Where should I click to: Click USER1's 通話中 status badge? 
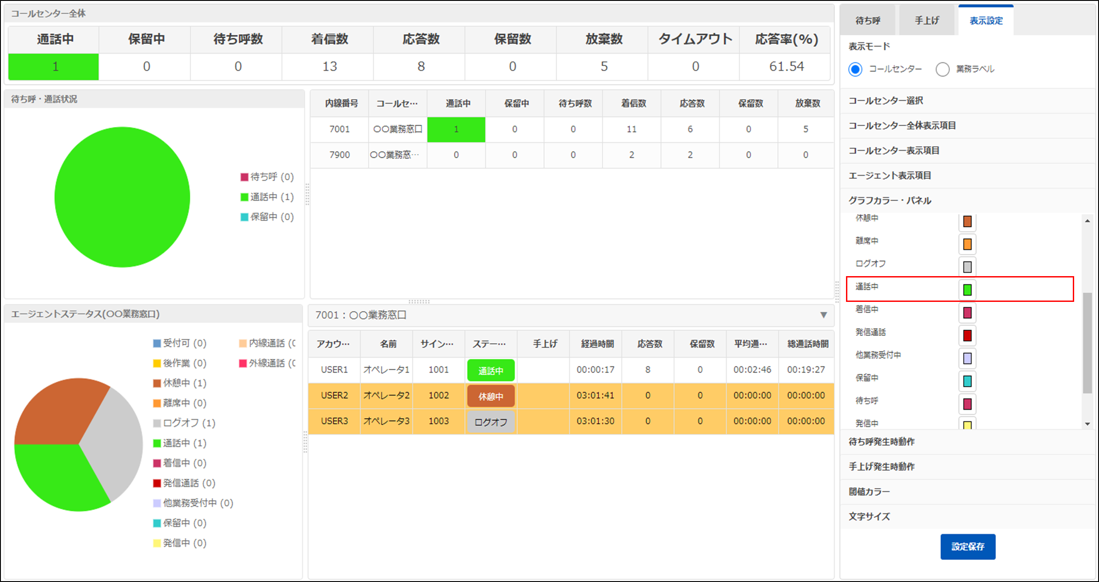[490, 370]
